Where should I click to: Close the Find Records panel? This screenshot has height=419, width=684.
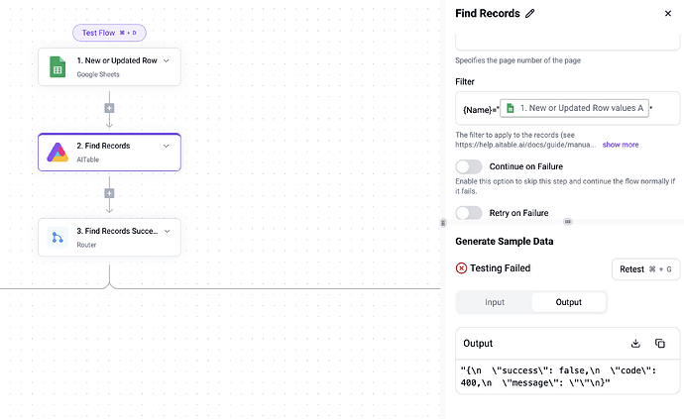[668, 14]
